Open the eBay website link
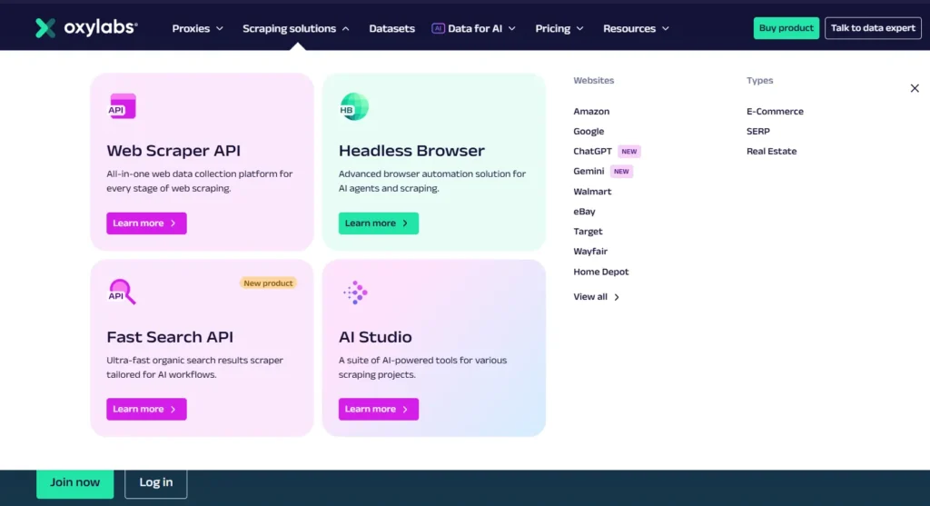Image resolution: width=930 pixels, height=506 pixels. (584, 212)
